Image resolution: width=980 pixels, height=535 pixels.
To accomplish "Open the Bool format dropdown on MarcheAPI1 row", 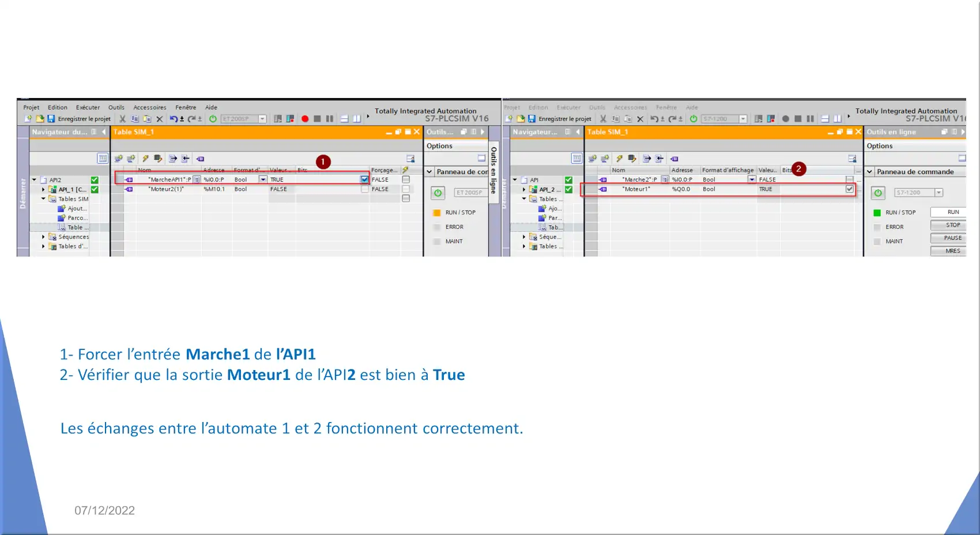I will click(263, 179).
